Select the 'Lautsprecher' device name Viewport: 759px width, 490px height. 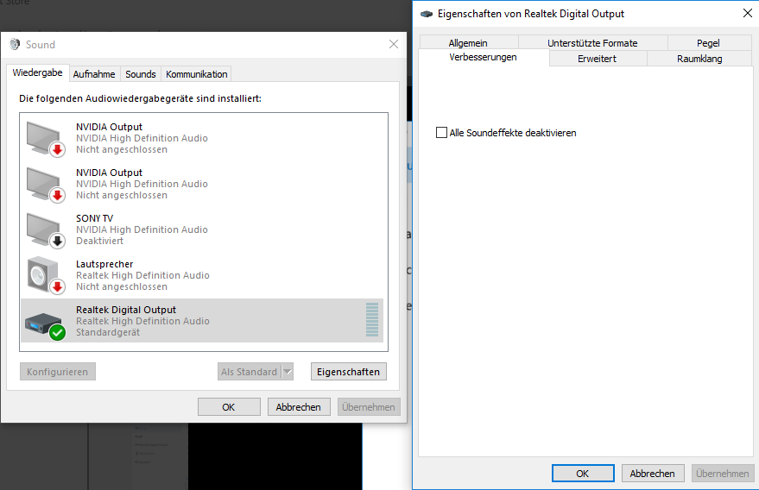click(104, 264)
